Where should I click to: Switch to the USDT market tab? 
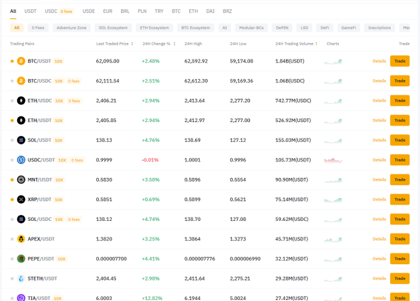31,11
